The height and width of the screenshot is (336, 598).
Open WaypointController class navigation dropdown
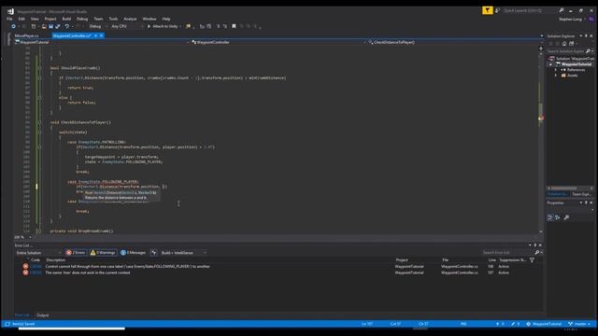[278, 42]
